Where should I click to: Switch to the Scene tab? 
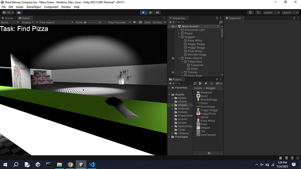7,18
